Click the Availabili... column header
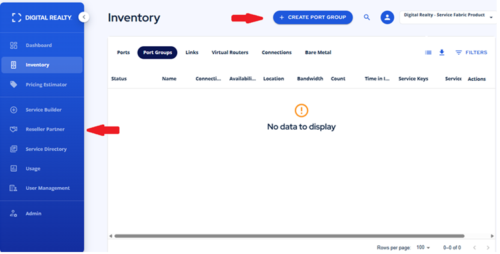 click(243, 79)
